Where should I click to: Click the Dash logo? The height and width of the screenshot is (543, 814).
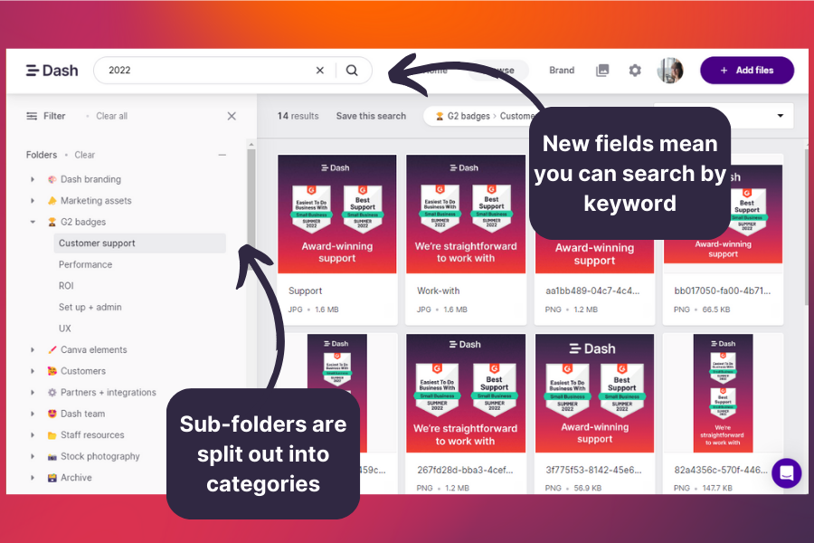(52, 71)
